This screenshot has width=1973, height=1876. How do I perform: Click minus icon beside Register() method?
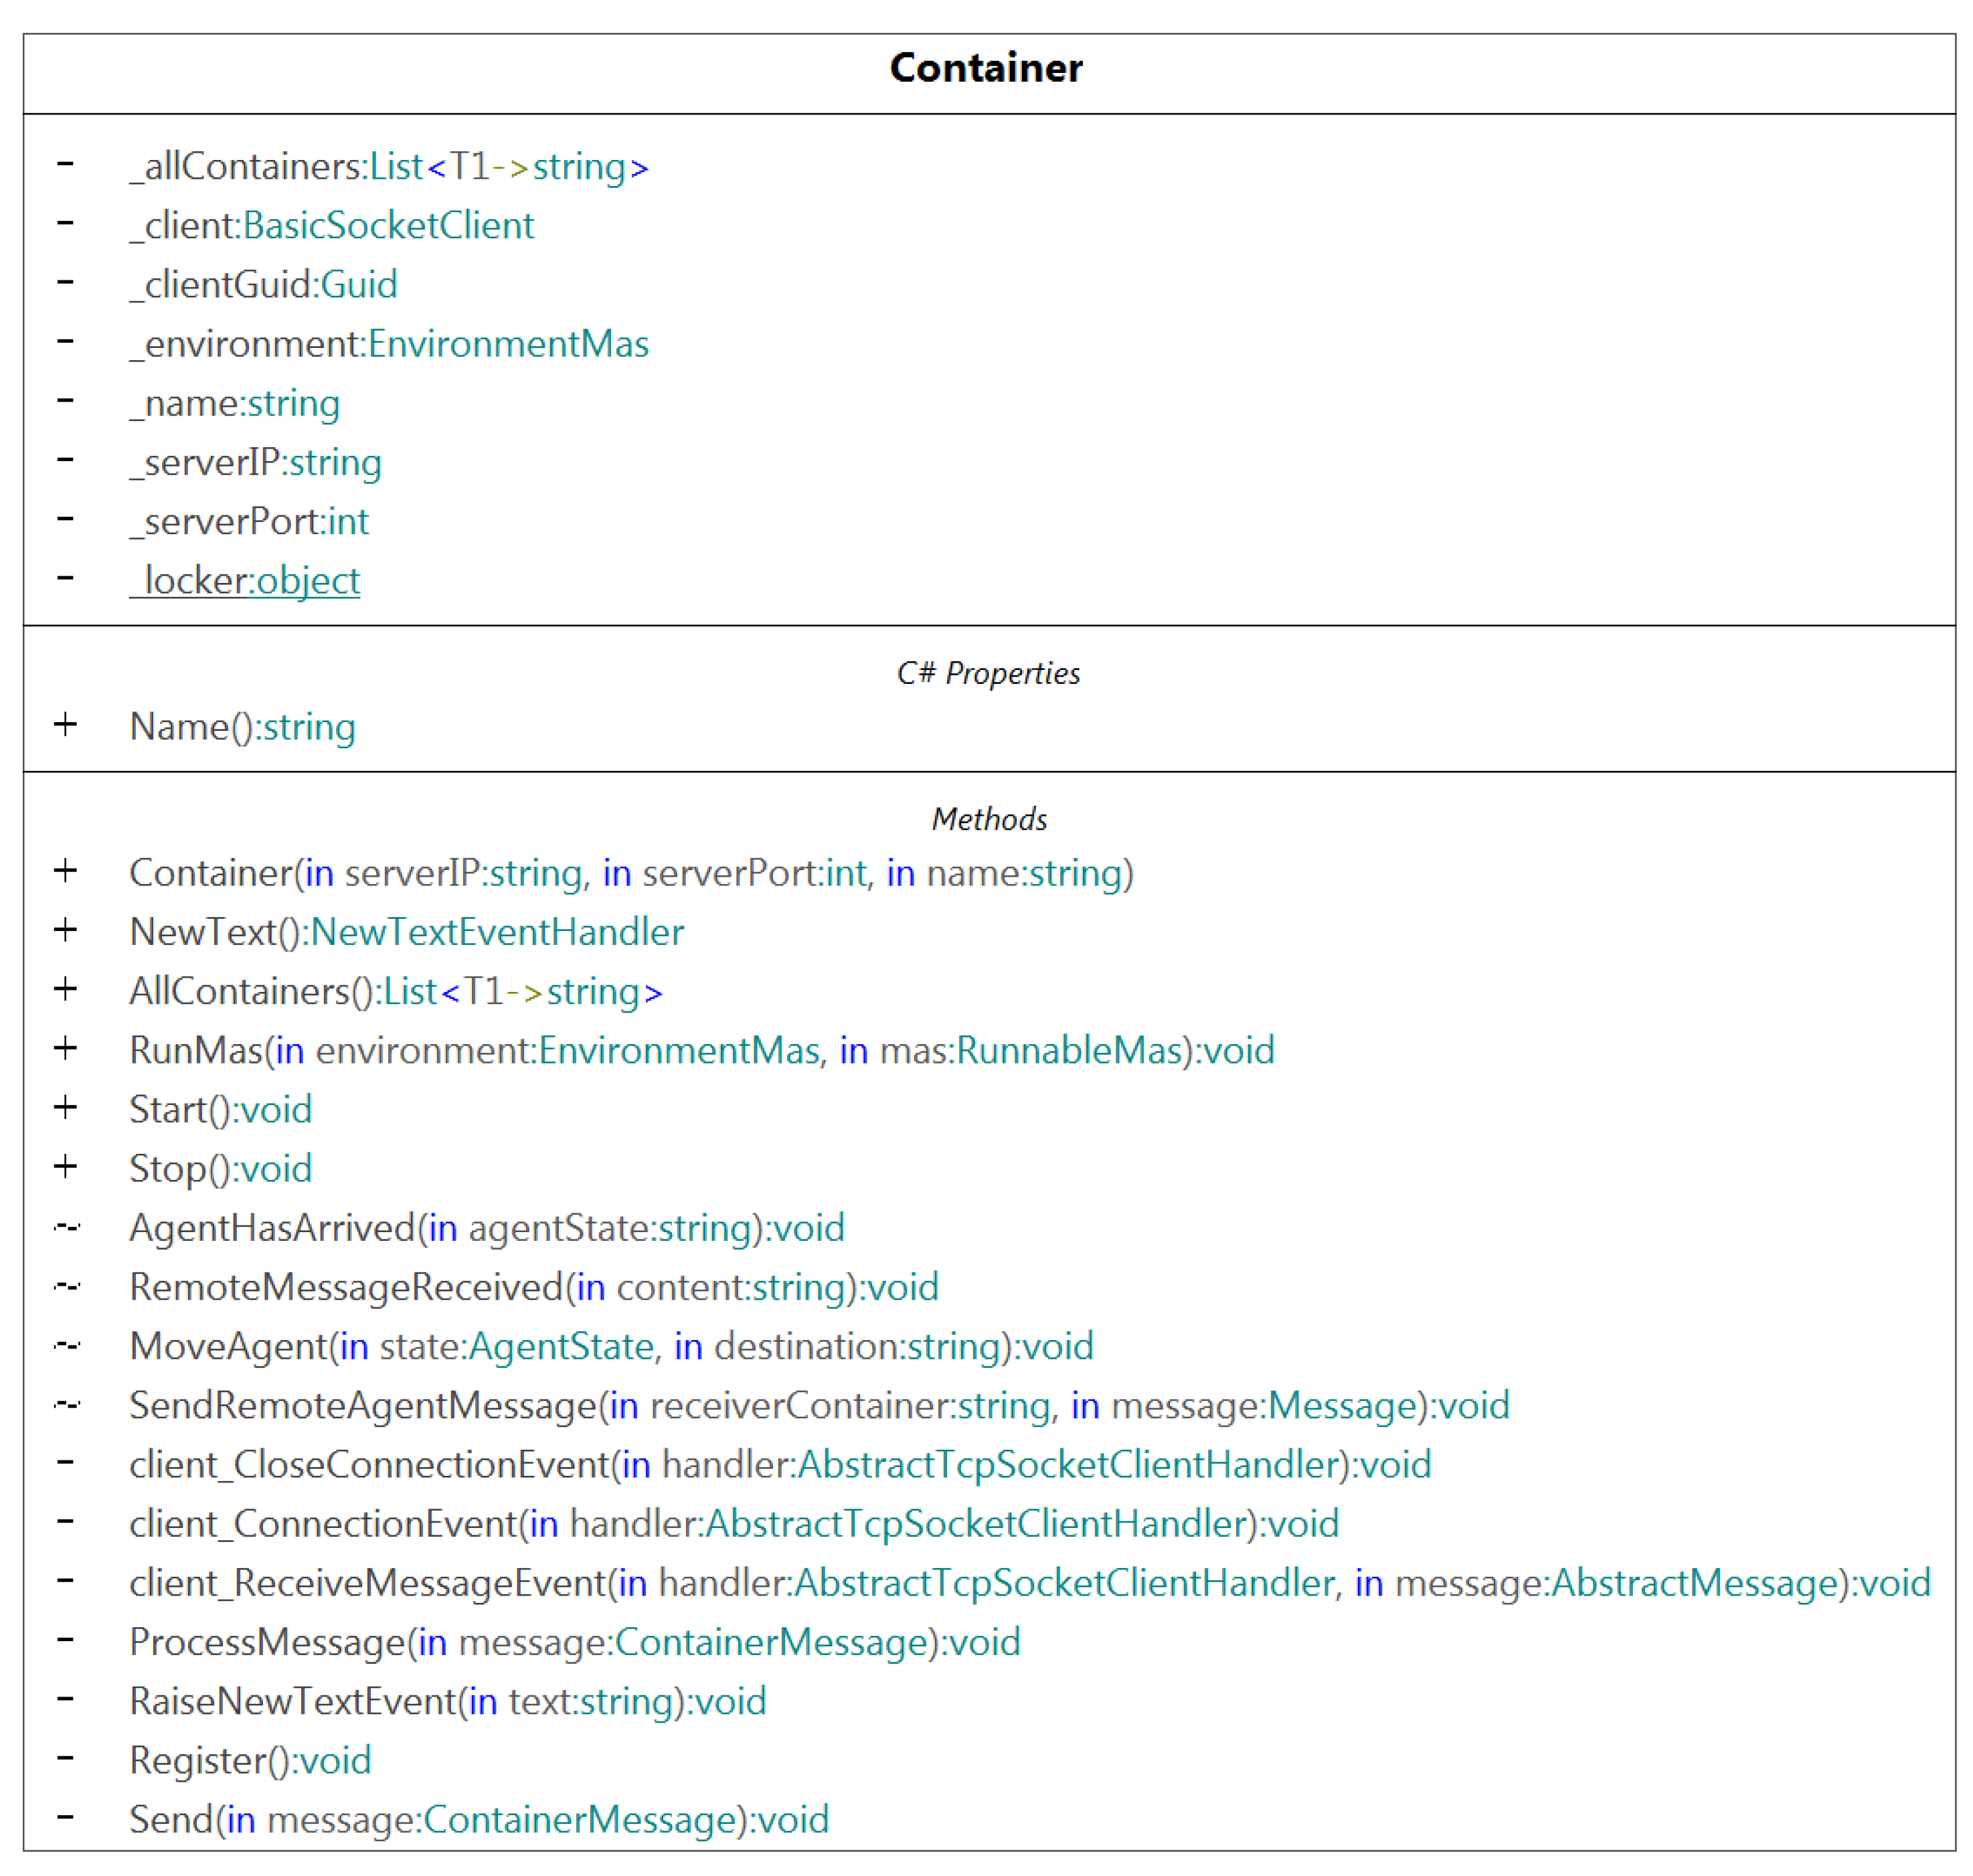(65, 1757)
